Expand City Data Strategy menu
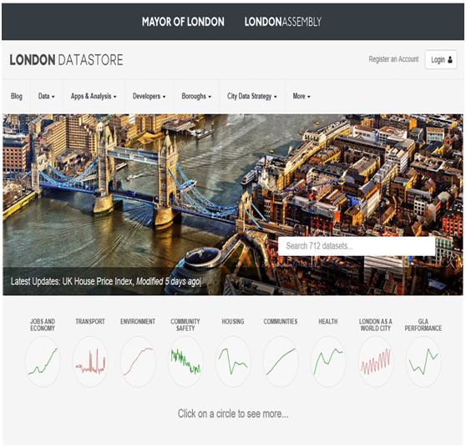466x447 pixels. (252, 96)
